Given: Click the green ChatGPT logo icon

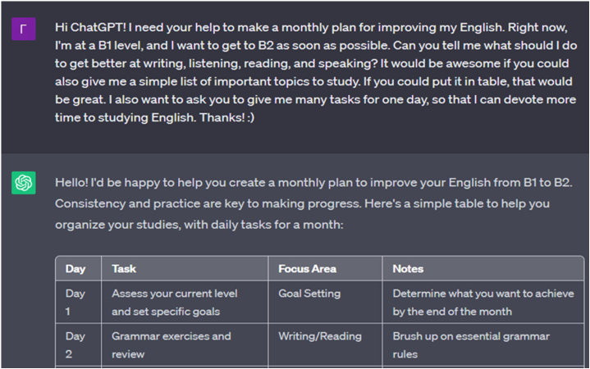Looking at the screenshot, I should (x=23, y=183).
